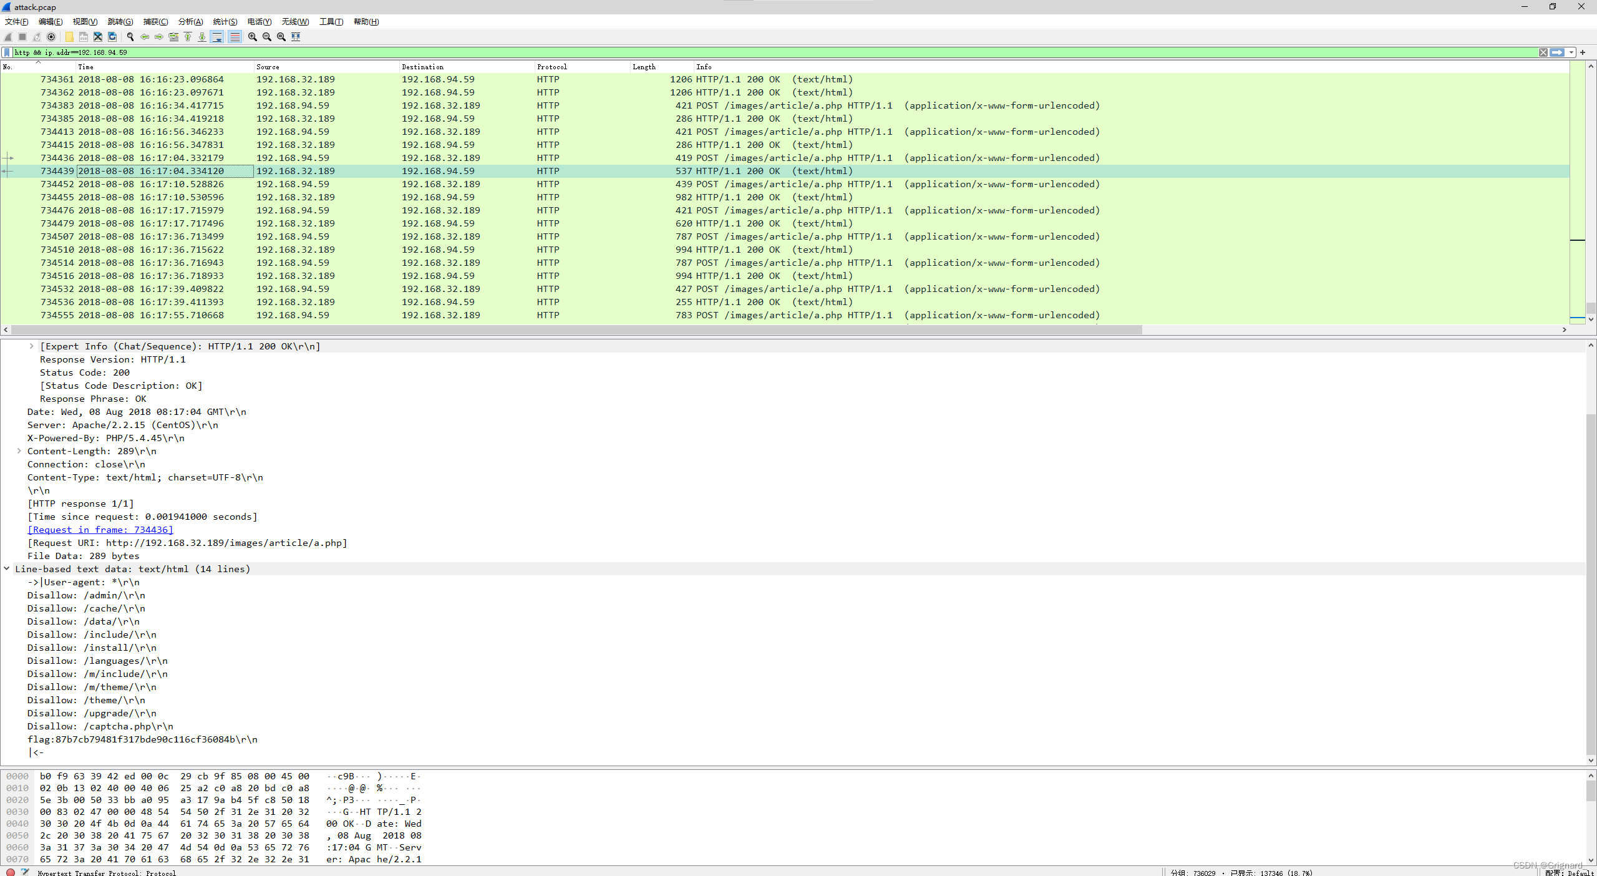The image size is (1597, 876).
Task: Click the start capture shark fin icon
Action: pyautogui.click(x=8, y=37)
